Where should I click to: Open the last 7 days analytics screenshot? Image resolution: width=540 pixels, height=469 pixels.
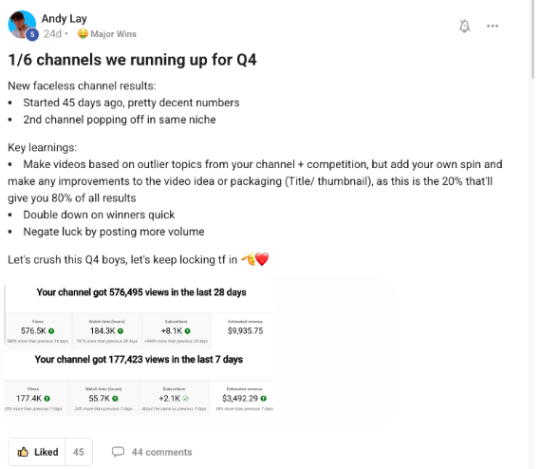point(140,384)
